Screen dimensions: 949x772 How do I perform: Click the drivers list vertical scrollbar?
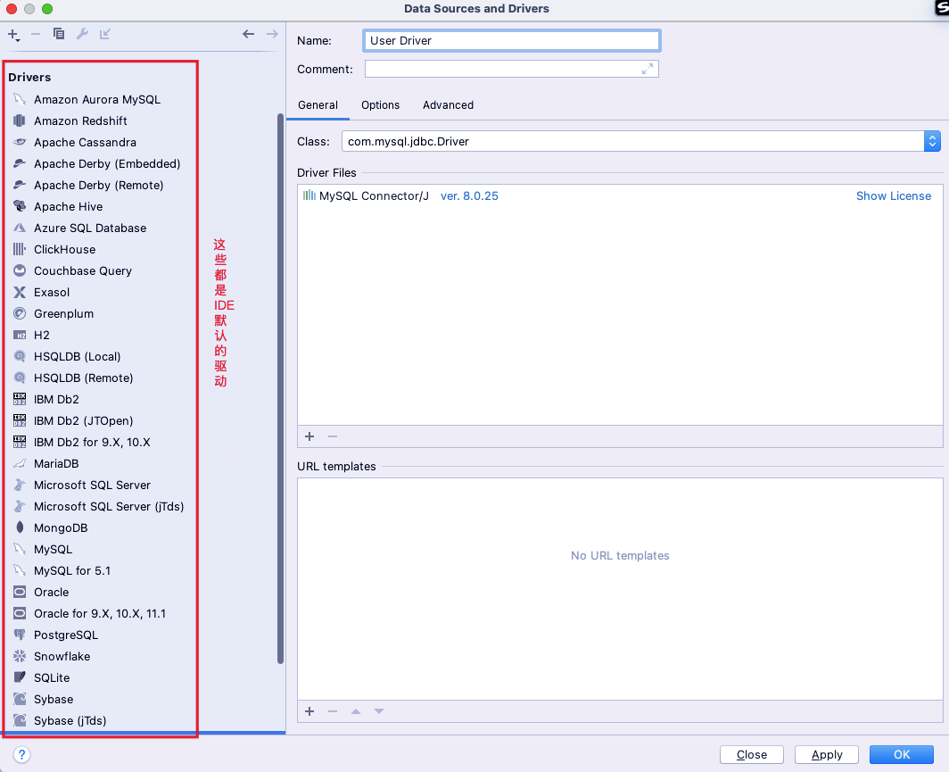280,387
